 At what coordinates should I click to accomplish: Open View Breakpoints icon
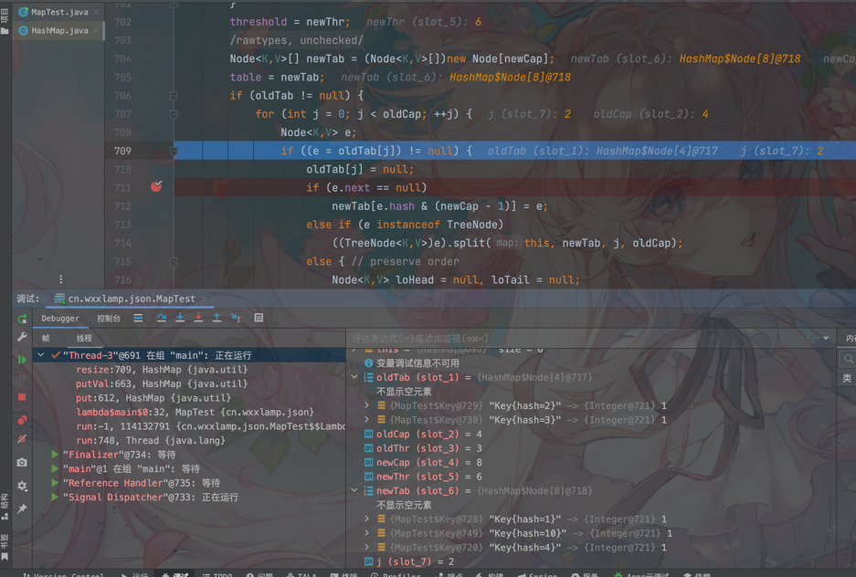pos(22,420)
